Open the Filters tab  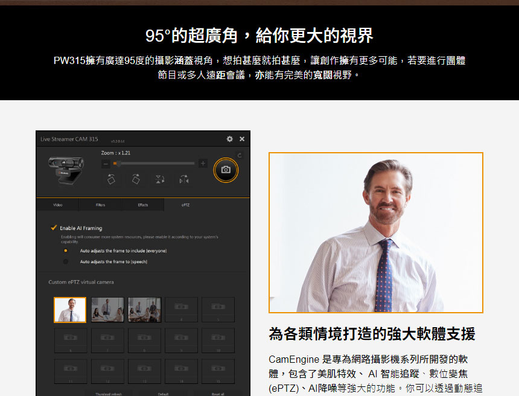click(x=100, y=205)
